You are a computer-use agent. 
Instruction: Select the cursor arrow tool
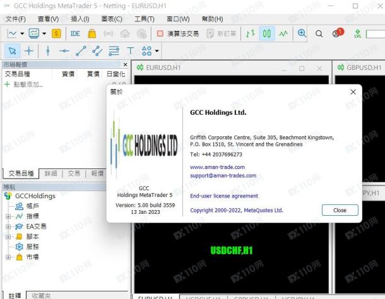(x=12, y=51)
